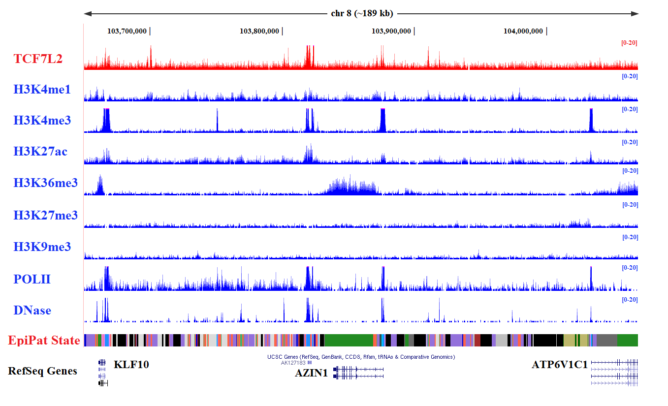Choose the POLII track label
The width and height of the screenshot is (668, 406).
(x=32, y=280)
